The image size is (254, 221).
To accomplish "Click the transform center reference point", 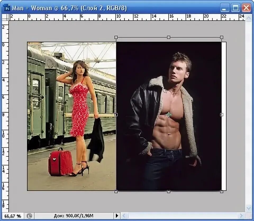I will (169, 115).
